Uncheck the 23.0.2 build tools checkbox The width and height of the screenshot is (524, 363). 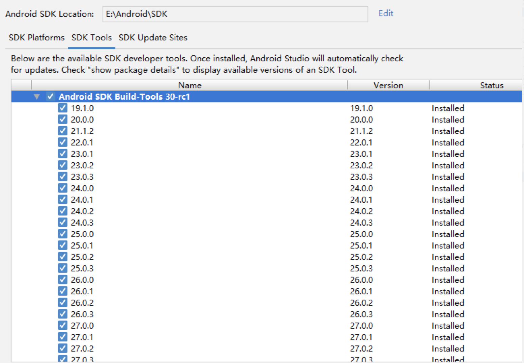pos(62,165)
